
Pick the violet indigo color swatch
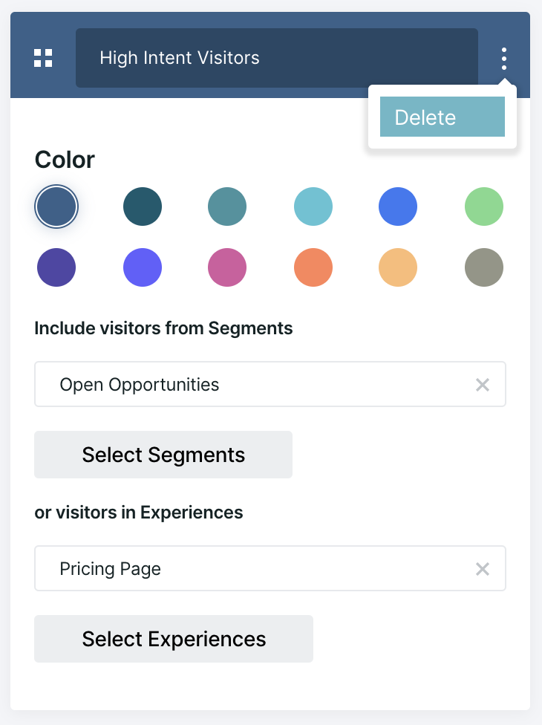(x=143, y=267)
